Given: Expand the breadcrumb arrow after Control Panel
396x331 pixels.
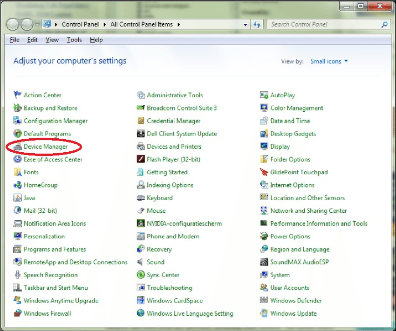Looking at the screenshot, I should [x=106, y=24].
